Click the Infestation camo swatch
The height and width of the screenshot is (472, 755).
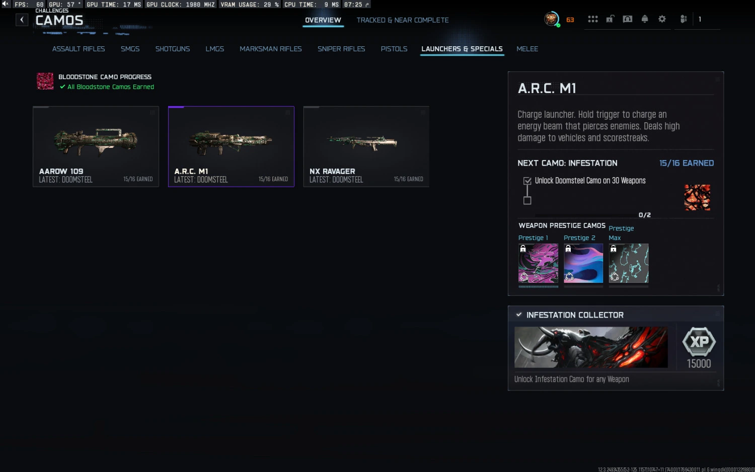pos(697,197)
